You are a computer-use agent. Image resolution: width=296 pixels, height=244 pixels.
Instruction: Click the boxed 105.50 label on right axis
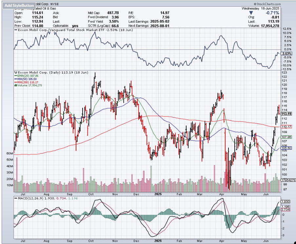pyautogui.click(x=286, y=148)
